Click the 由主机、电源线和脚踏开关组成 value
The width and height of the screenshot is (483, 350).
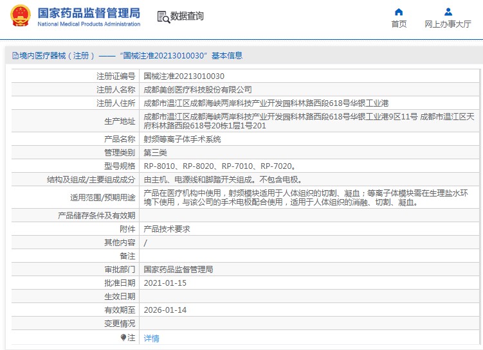[x=224, y=180]
